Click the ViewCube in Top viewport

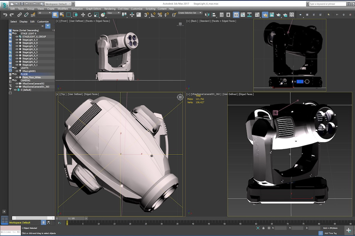coord(180,97)
